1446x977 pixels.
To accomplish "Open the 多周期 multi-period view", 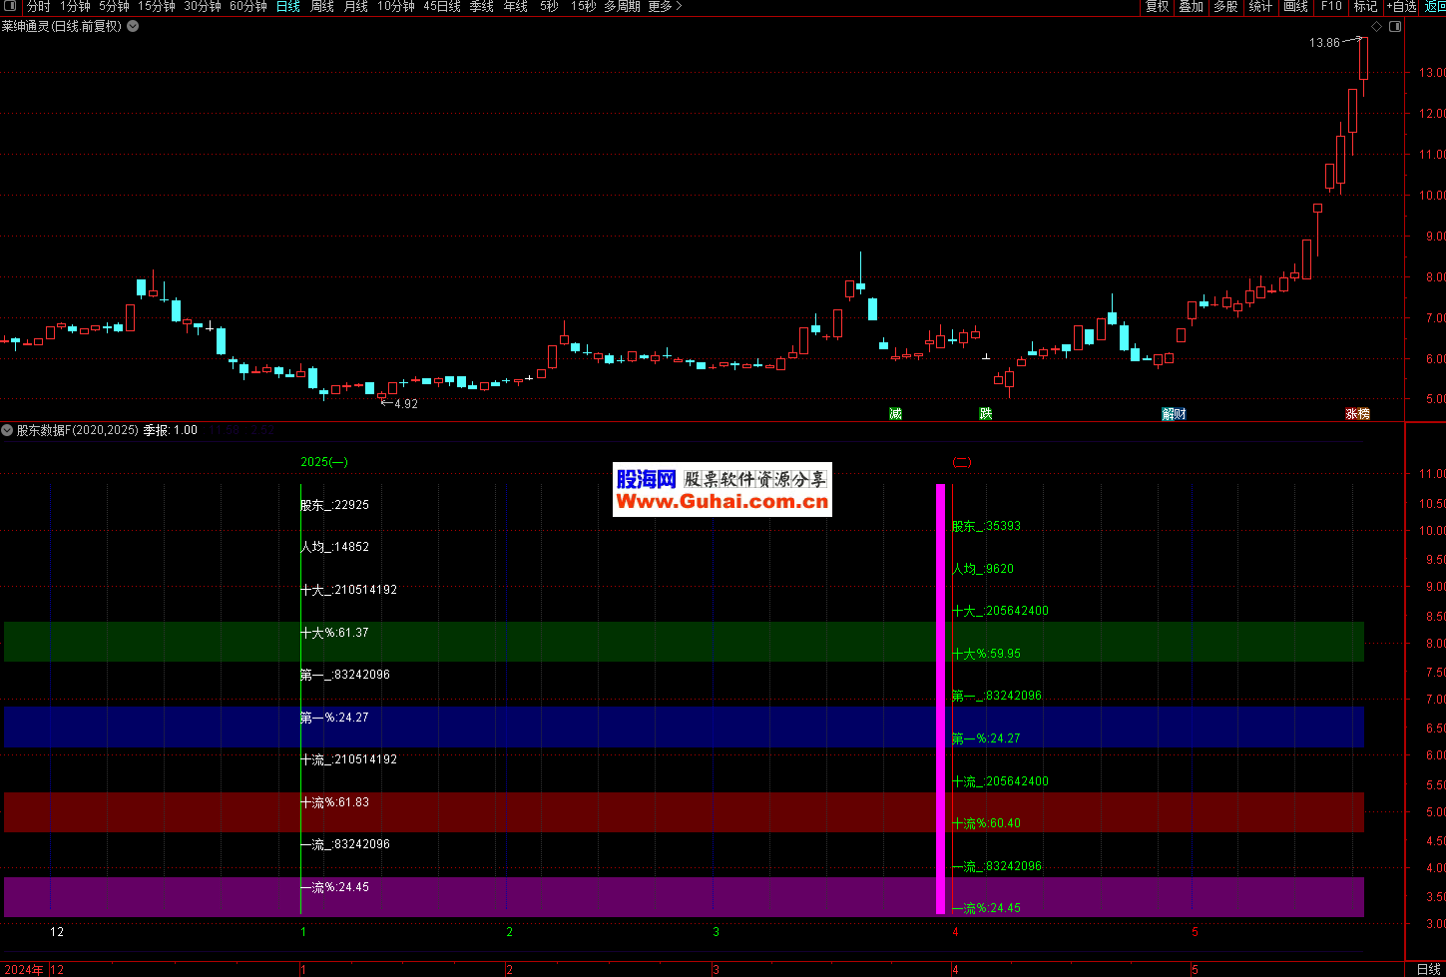I will click(x=622, y=6).
